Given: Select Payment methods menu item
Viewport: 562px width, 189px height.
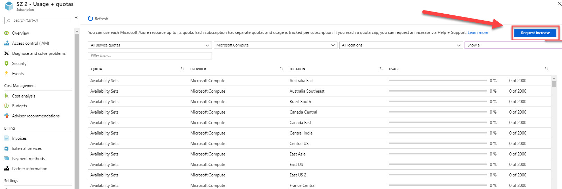Looking at the screenshot, I should pos(28,159).
